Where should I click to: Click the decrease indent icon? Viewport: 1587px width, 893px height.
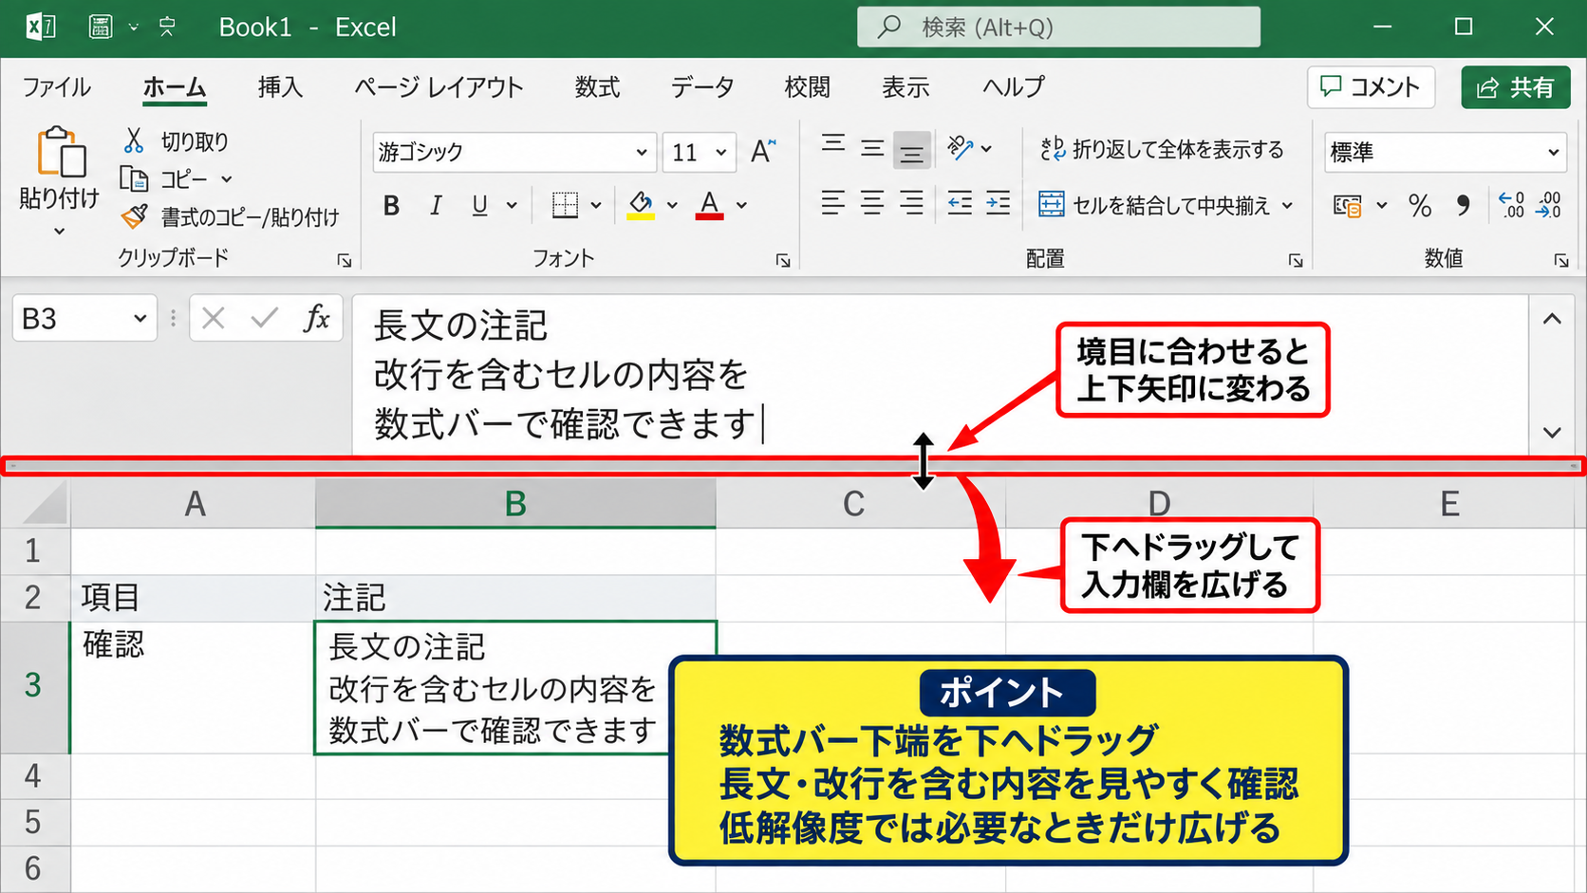tap(960, 203)
